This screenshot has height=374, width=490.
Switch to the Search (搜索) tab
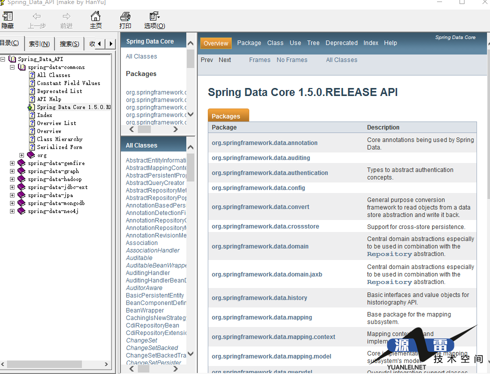pyautogui.click(x=69, y=44)
